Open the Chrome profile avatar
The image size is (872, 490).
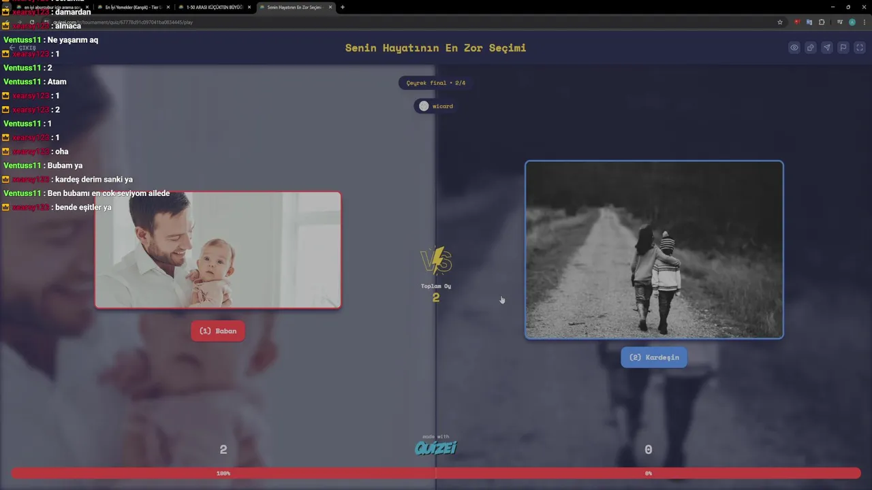852,22
